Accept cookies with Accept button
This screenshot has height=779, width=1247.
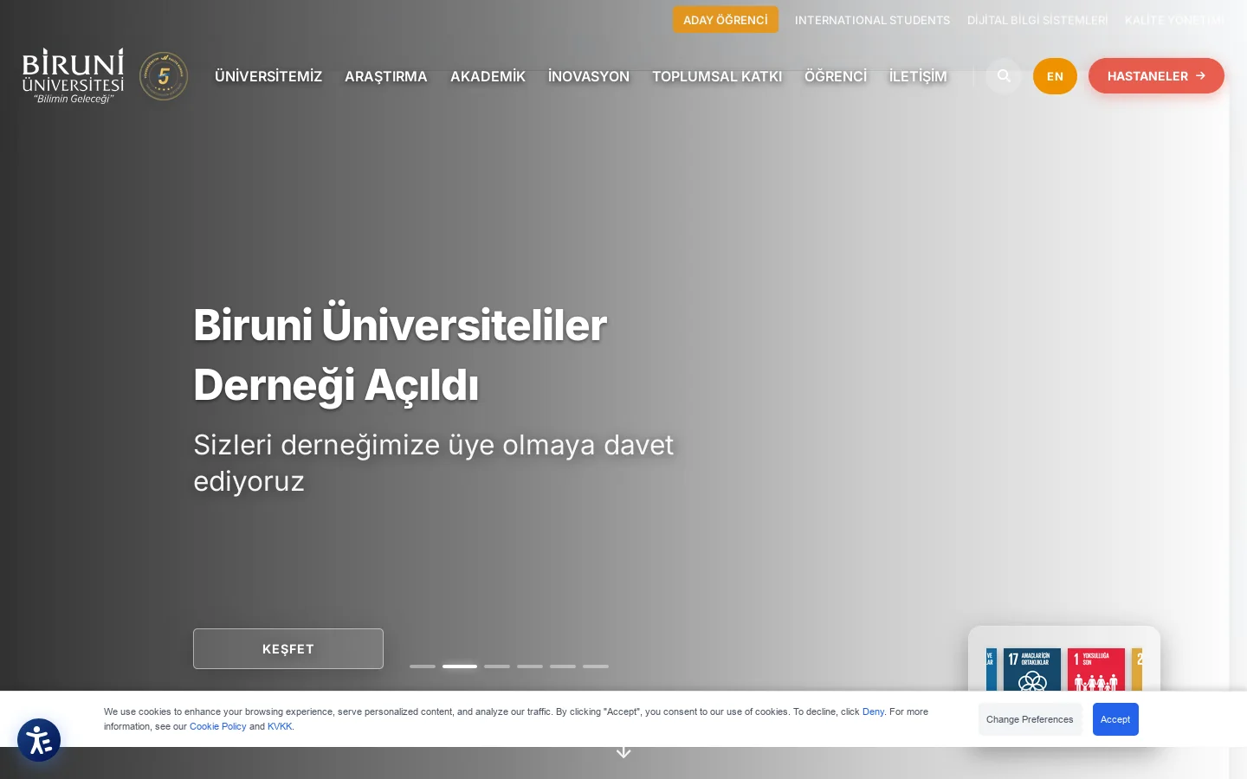pos(1115,719)
